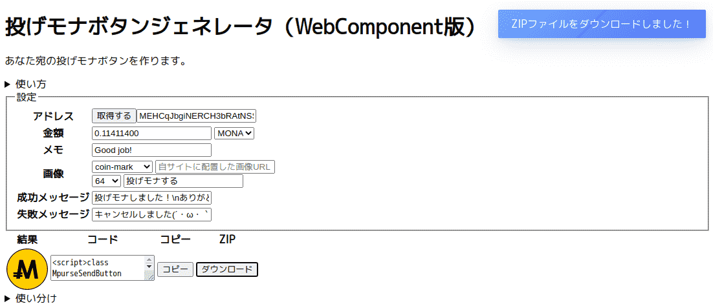
Task: Click the success message input field
Action: tap(152, 198)
